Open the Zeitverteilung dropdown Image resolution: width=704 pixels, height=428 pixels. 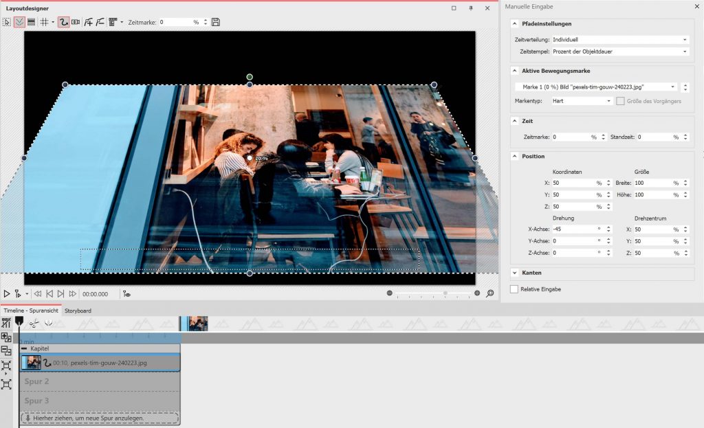pos(619,40)
